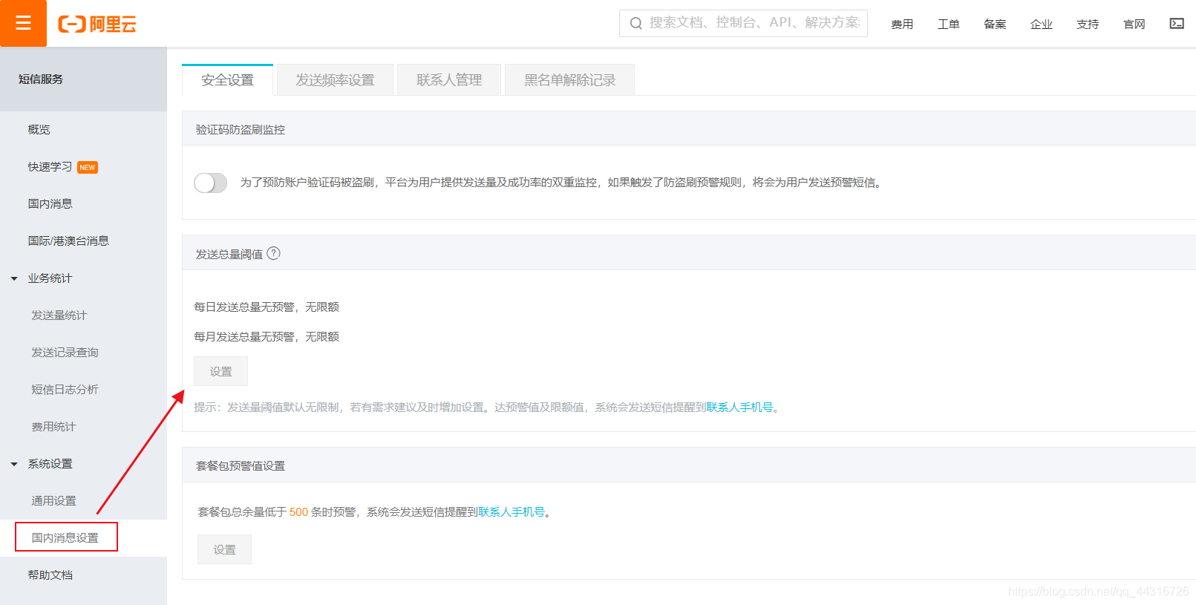Viewport: 1196px width, 605px height.
Task: Open 工单 in the top navigation
Action: [949, 24]
